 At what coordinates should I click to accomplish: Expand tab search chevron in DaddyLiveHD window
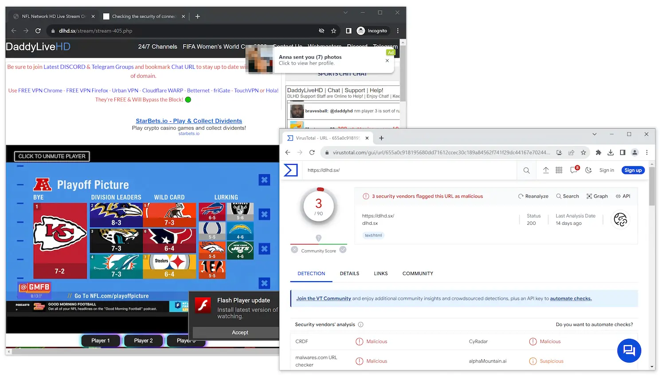point(345,12)
